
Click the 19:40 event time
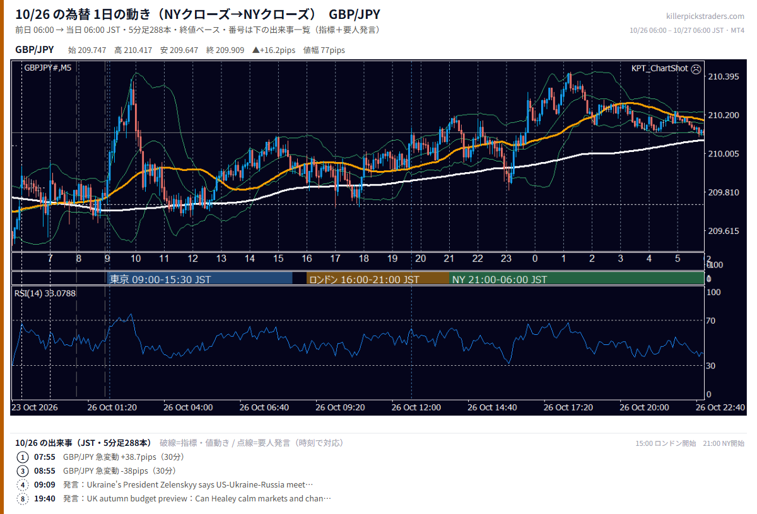point(44,498)
